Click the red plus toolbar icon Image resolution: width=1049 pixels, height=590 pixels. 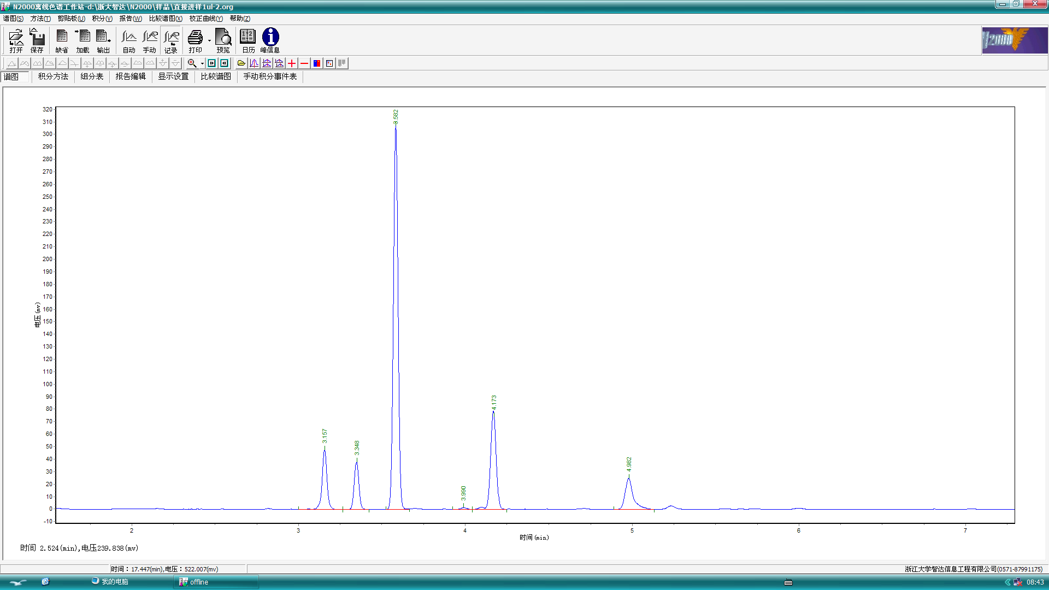tap(292, 63)
